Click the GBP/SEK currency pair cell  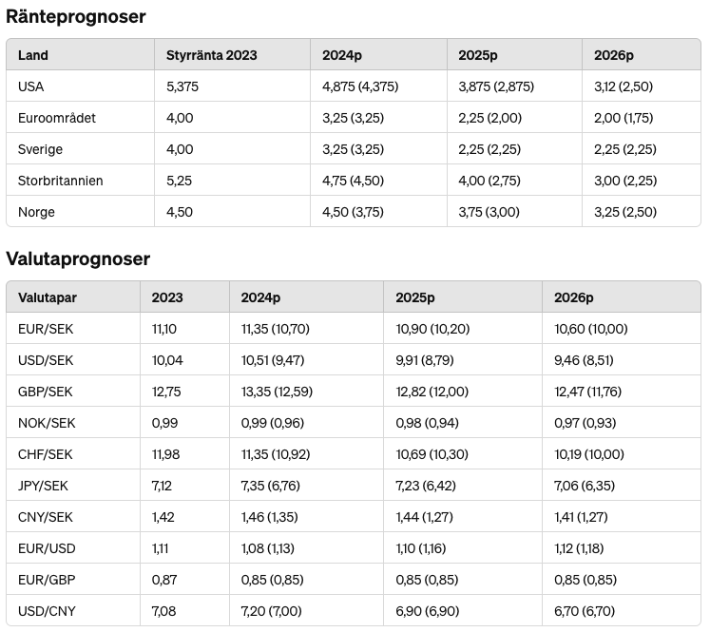pyautogui.click(x=44, y=392)
